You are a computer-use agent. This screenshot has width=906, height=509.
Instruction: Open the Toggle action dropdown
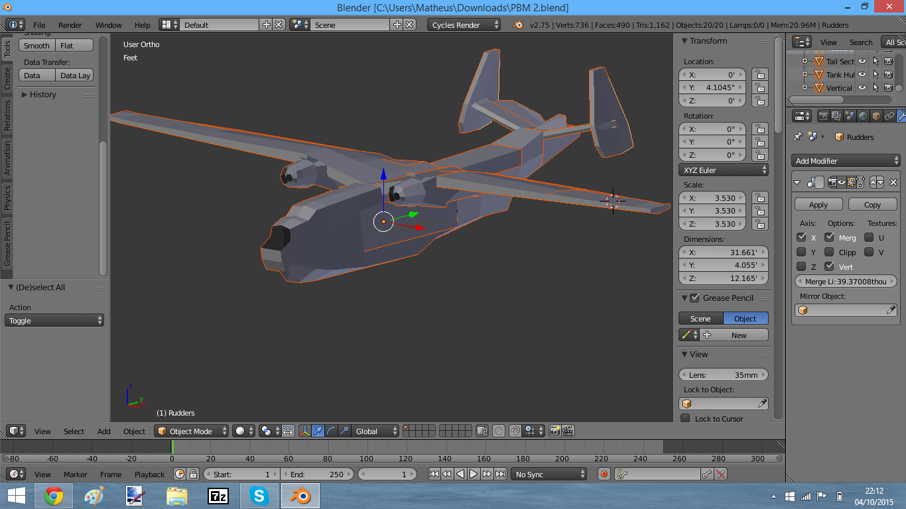coord(54,320)
